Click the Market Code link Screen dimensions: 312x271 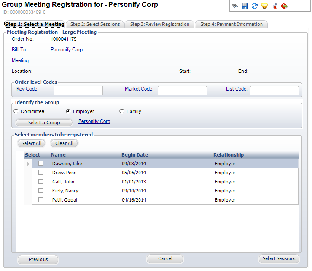click(x=139, y=89)
